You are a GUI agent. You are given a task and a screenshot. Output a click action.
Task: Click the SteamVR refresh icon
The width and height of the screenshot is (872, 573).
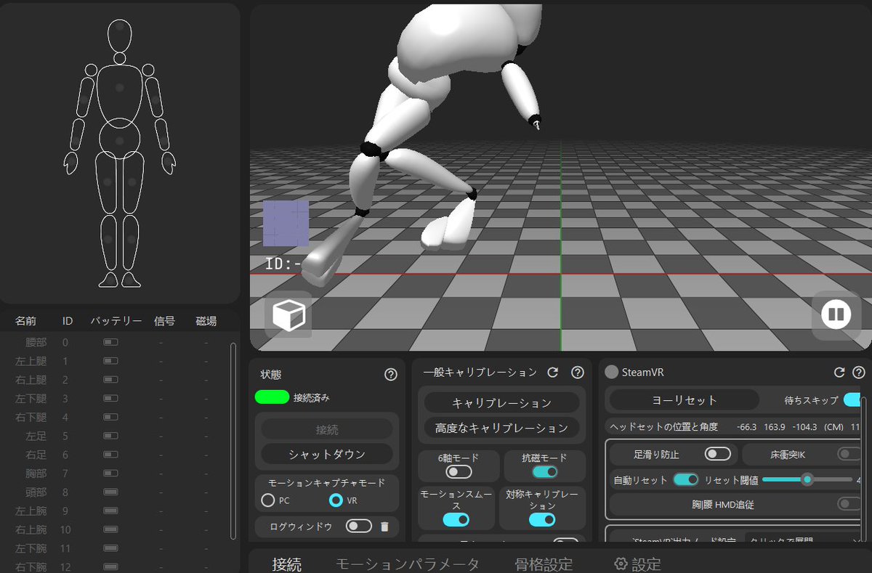839,373
